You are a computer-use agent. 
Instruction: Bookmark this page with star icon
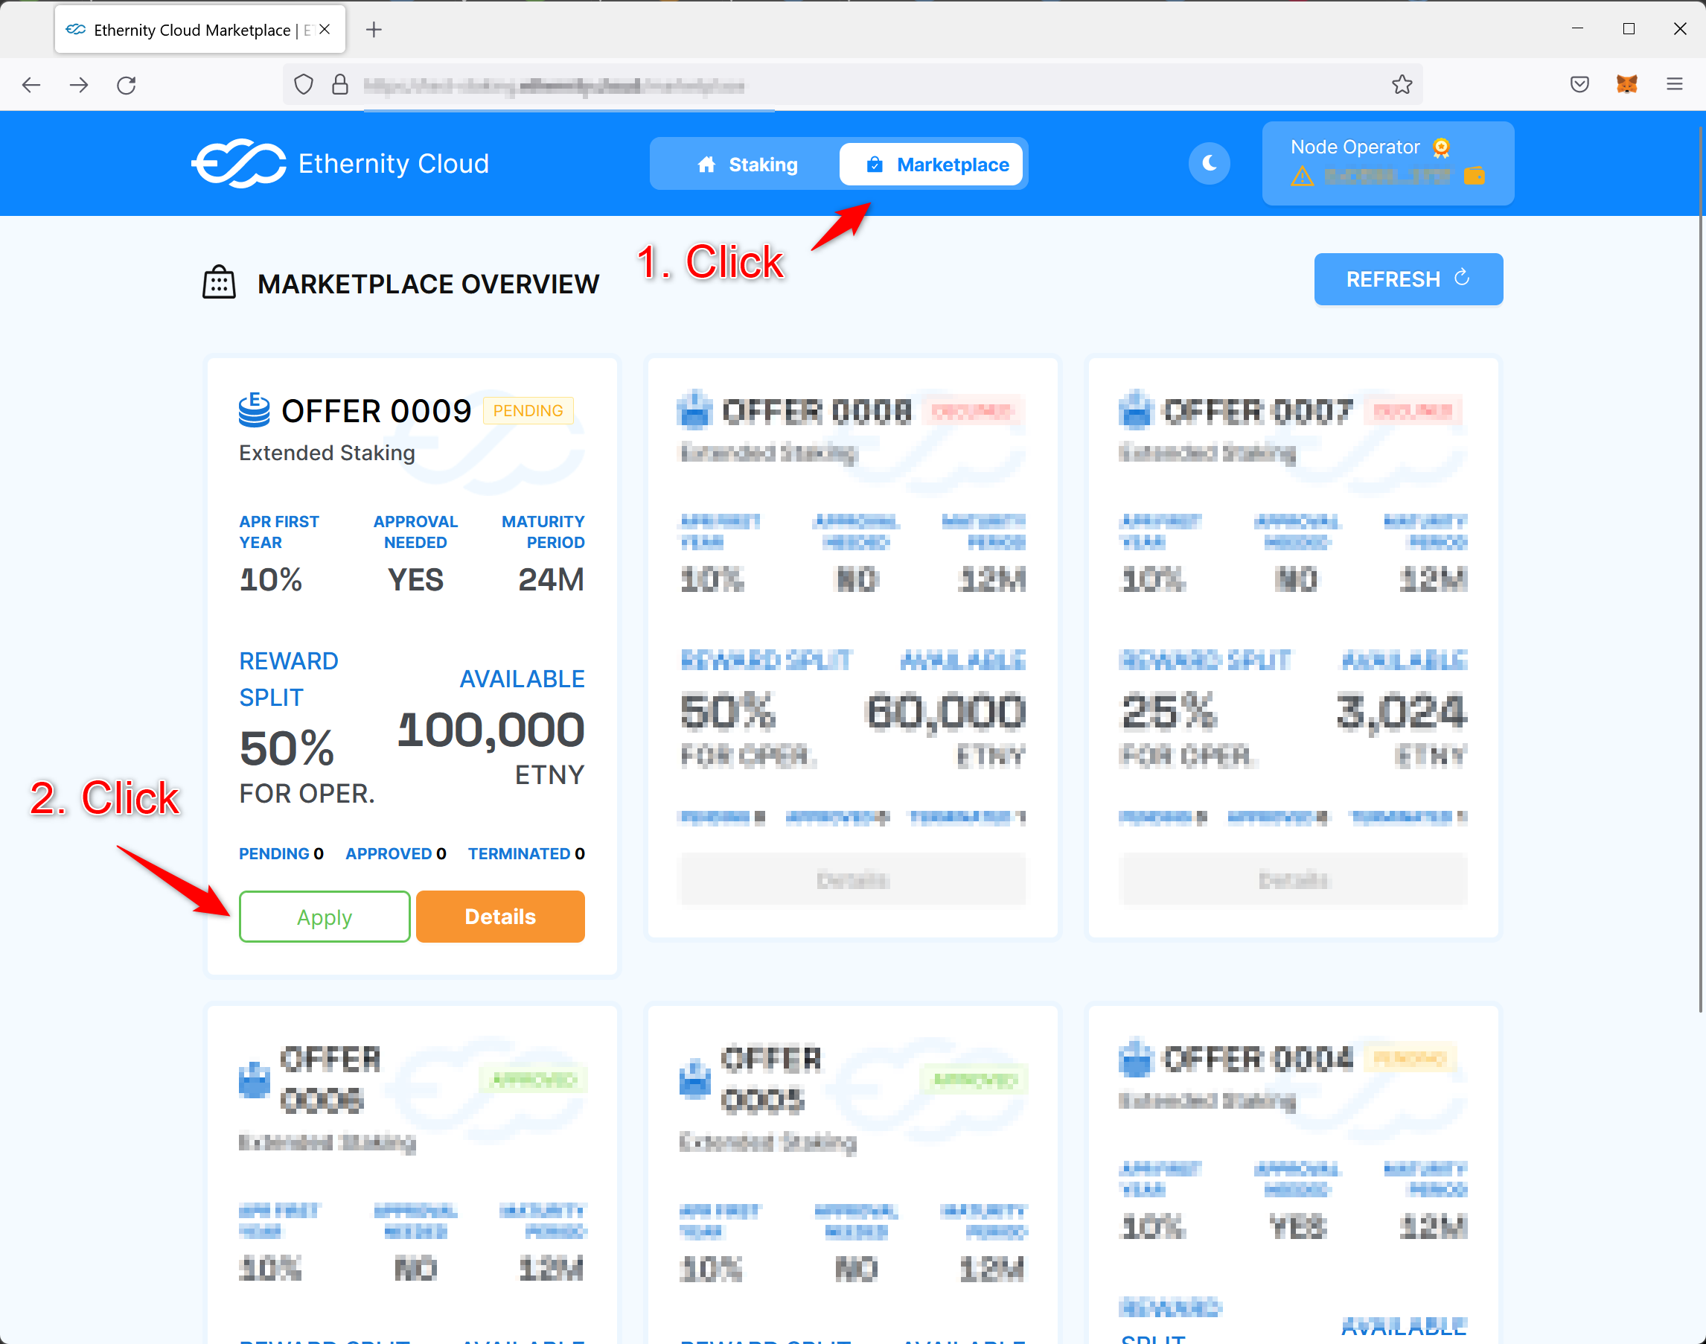coord(1402,84)
